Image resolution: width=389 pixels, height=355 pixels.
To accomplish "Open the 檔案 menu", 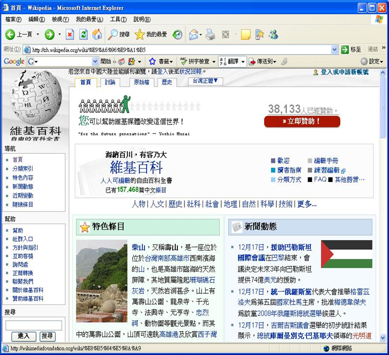I will [14, 19].
